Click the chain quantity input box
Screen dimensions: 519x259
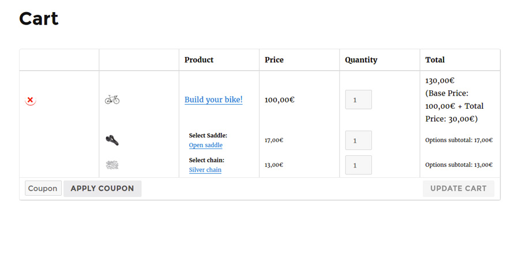[x=358, y=165]
